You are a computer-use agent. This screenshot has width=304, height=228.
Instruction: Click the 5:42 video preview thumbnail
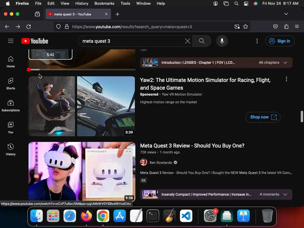50,54
